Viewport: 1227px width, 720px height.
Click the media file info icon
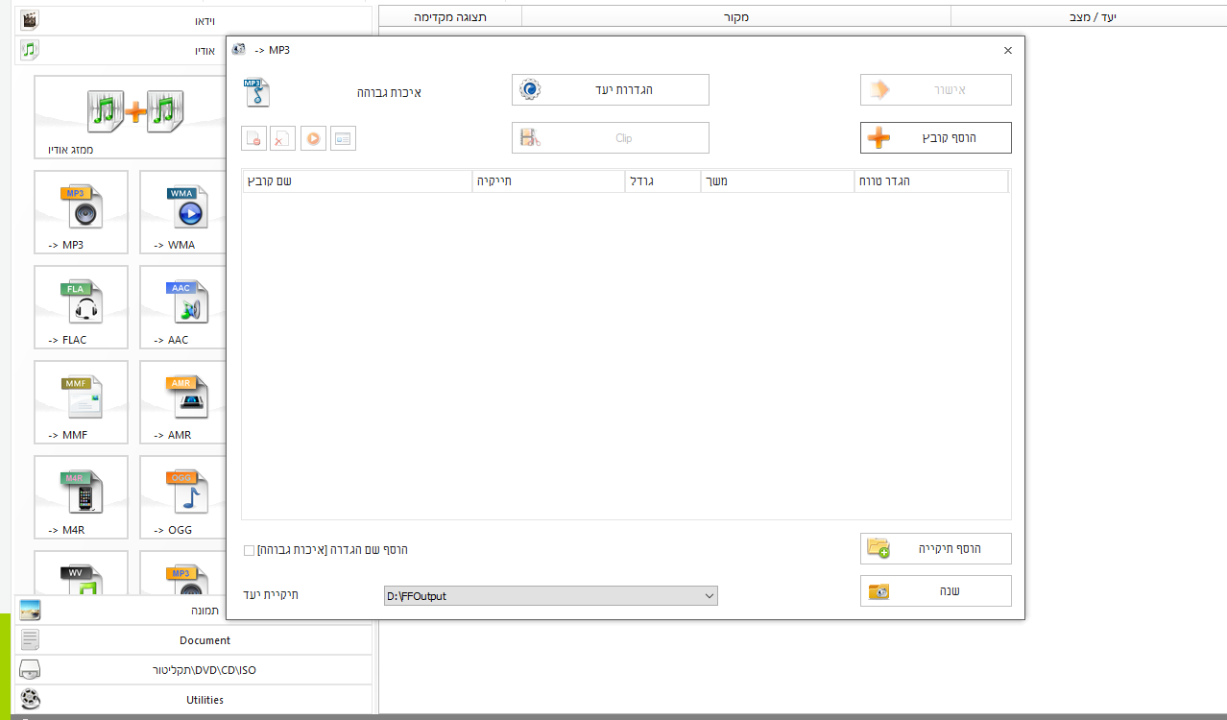coord(343,138)
